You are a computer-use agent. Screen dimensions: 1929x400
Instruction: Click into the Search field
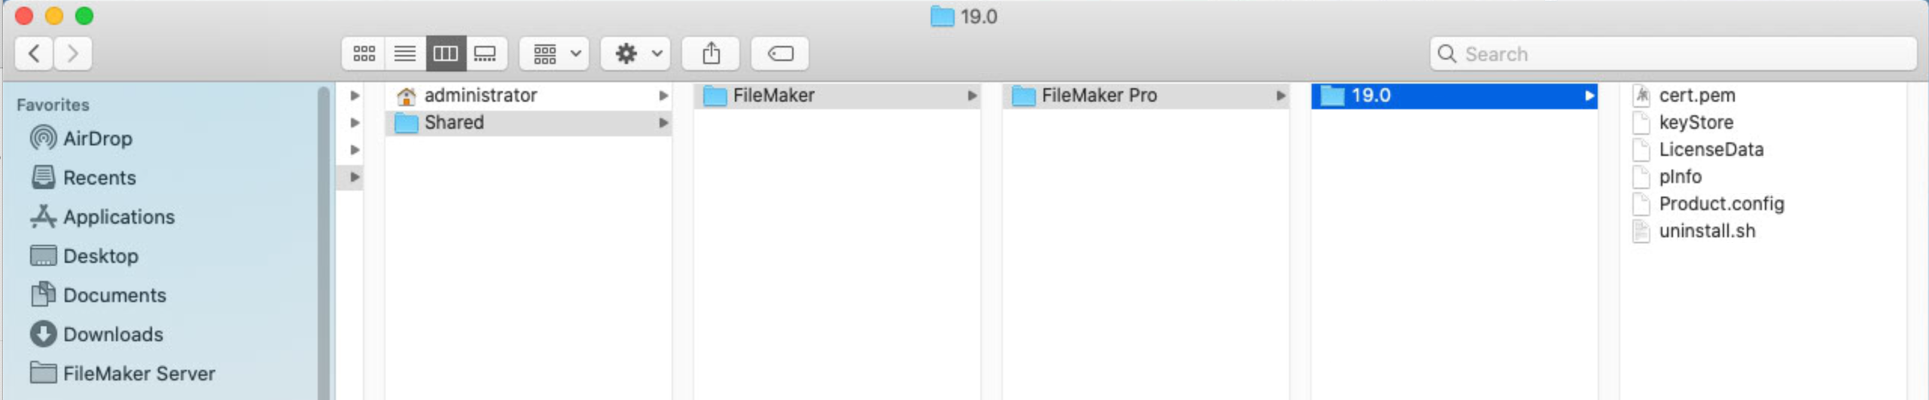tap(1673, 53)
